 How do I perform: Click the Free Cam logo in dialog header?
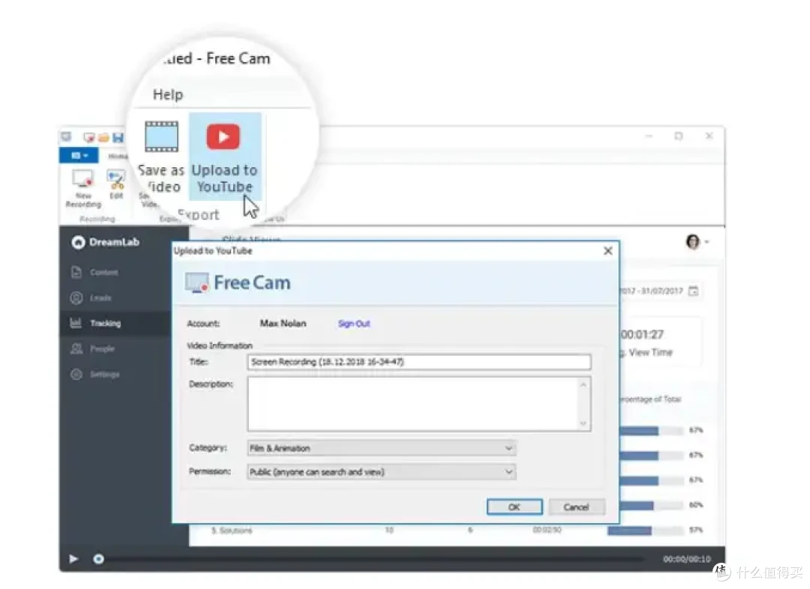pyautogui.click(x=238, y=283)
